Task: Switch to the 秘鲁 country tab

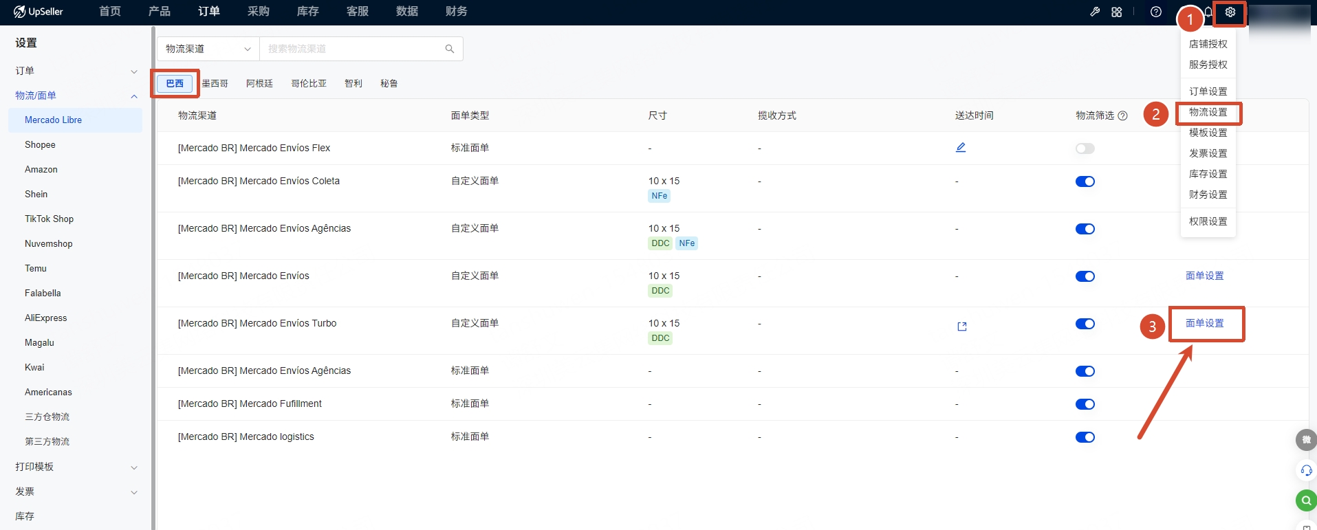Action: [x=389, y=83]
